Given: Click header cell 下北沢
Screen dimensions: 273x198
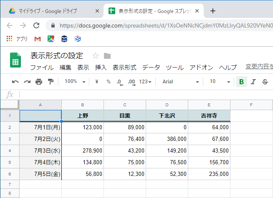Looking at the screenshot, I should pyautogui.click(x=167, y=116).
